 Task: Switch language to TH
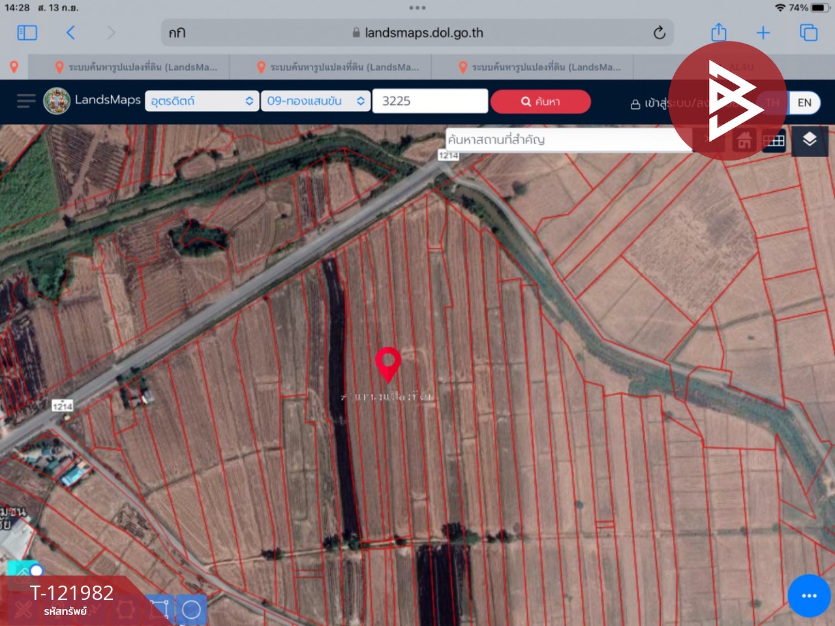[x=772, y=102]
